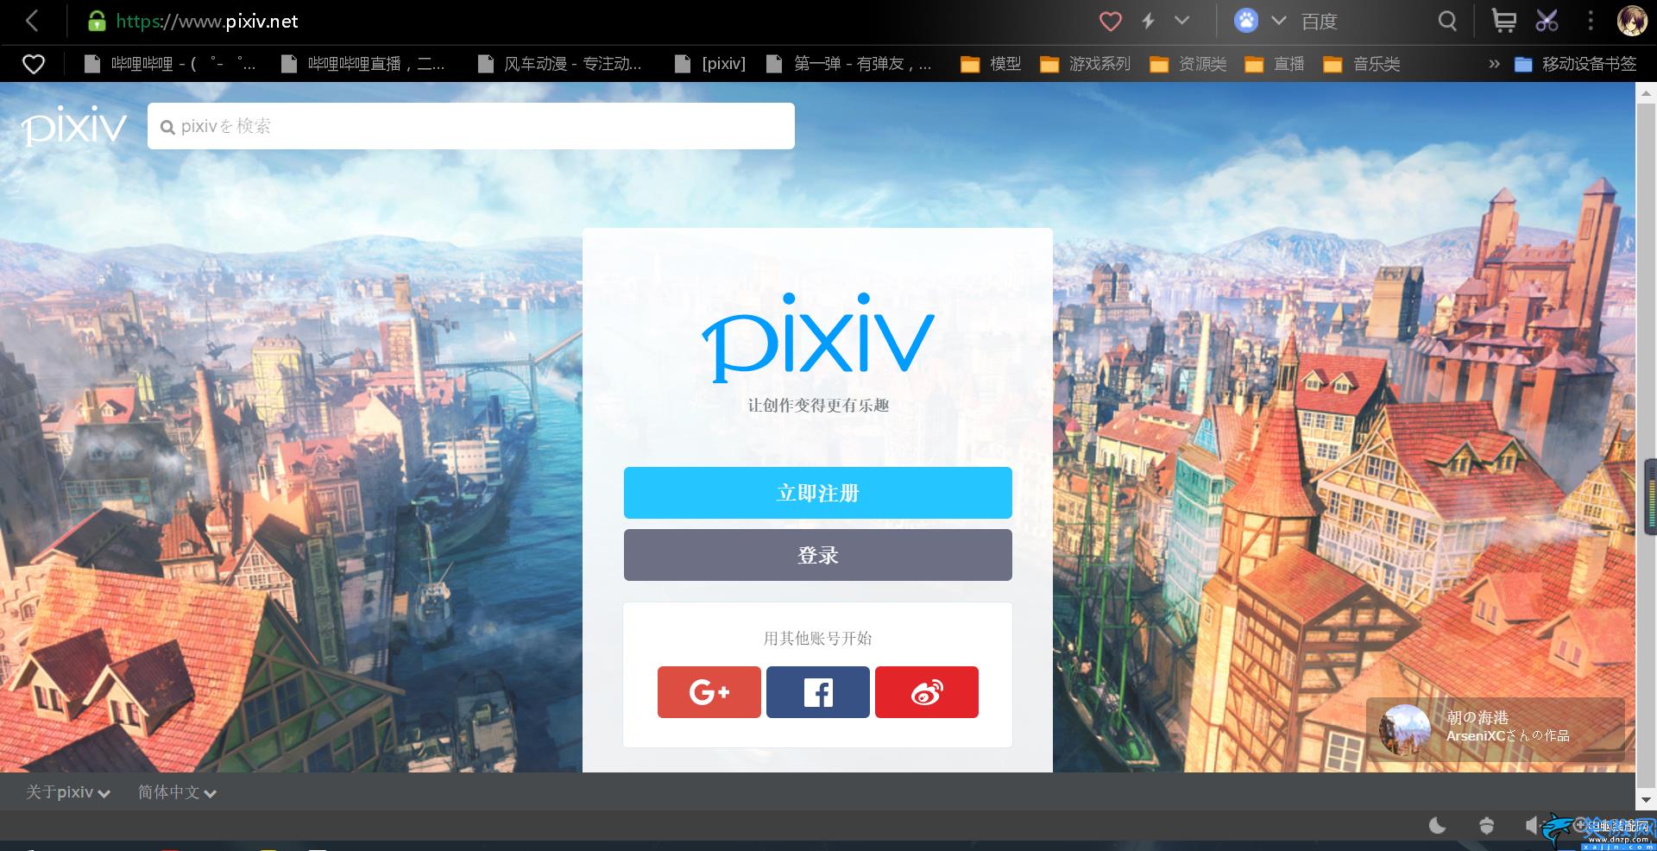This screenshot has height=851, width=1657.
Task: Open the 音乐类 bookmark folder
Action: point(1362,64)
